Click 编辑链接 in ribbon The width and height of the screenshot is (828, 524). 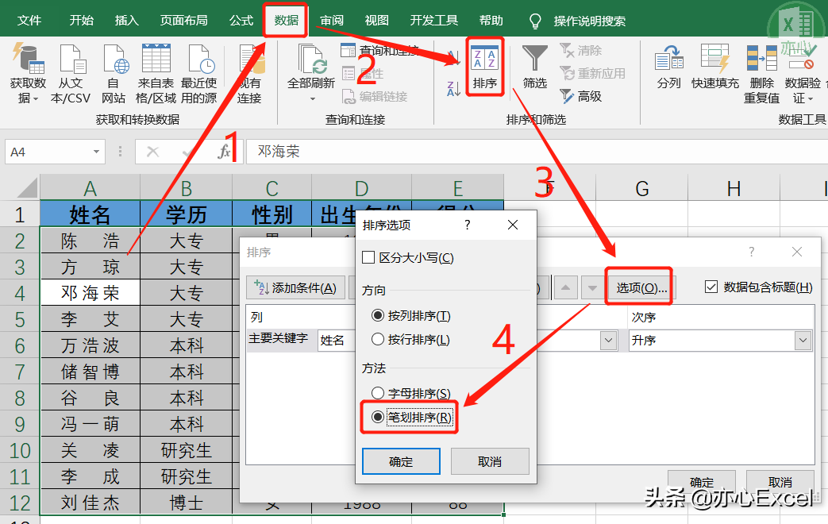click(x=375, y=97)
